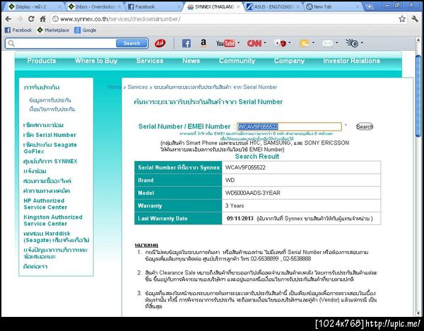Screen dimensions: 424x331
Task: Expand YouTube toolbar dropdown arrow
Action: tap(239, 42)
